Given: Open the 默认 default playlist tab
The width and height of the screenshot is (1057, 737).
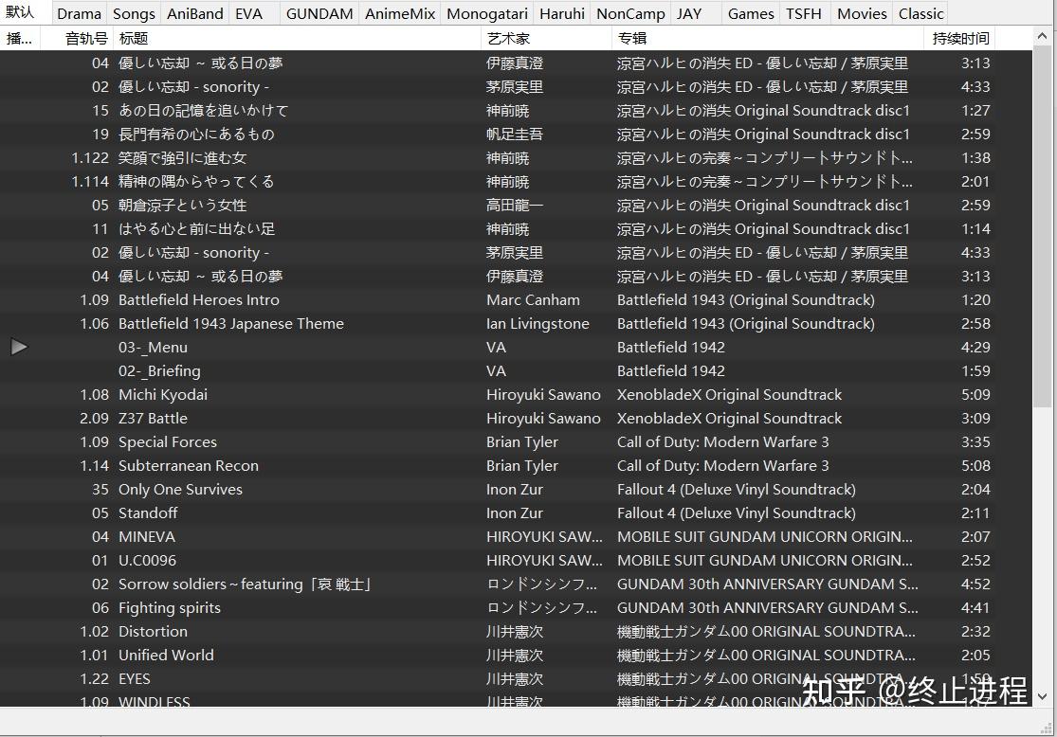Looking at the screenshot, I should [x=23, y=13].
